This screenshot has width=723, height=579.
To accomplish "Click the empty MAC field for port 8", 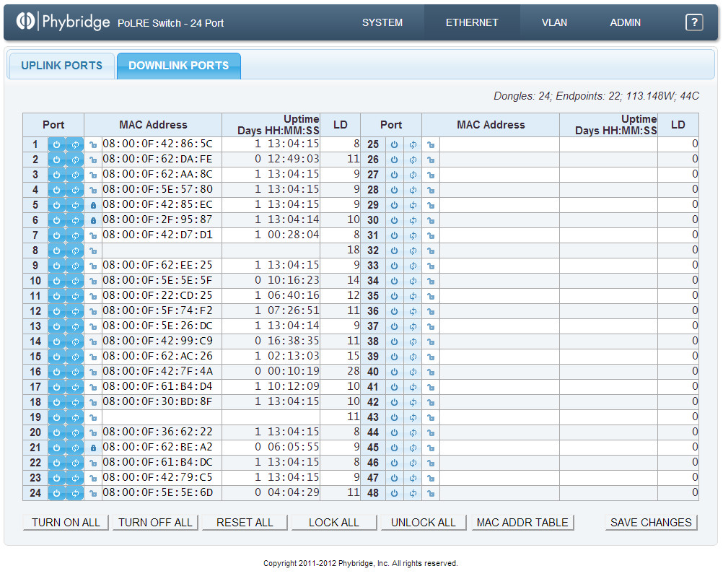I will (162, 251).
